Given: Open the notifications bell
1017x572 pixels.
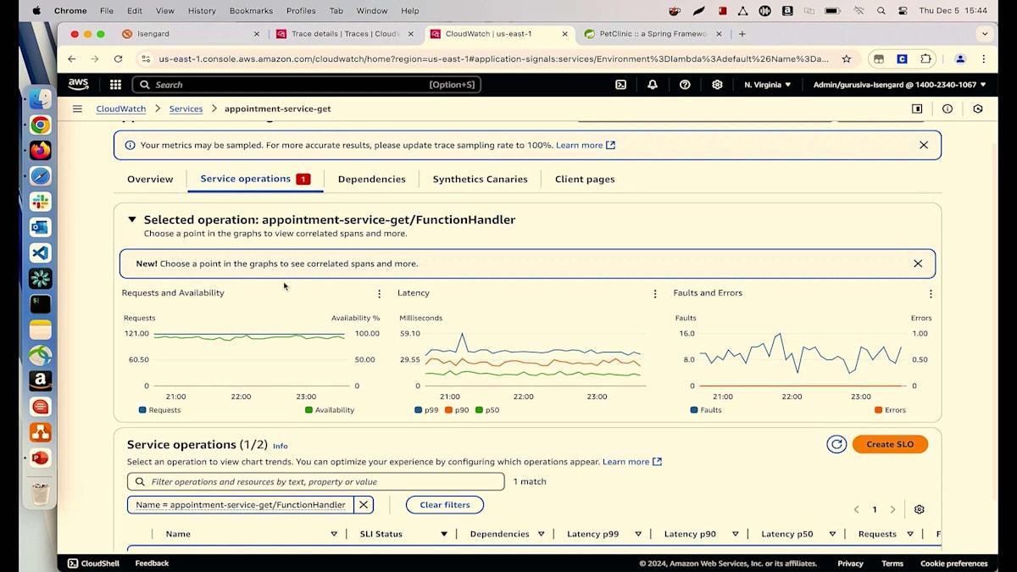Looking at the screenshot, I should [x=653, y=85].
